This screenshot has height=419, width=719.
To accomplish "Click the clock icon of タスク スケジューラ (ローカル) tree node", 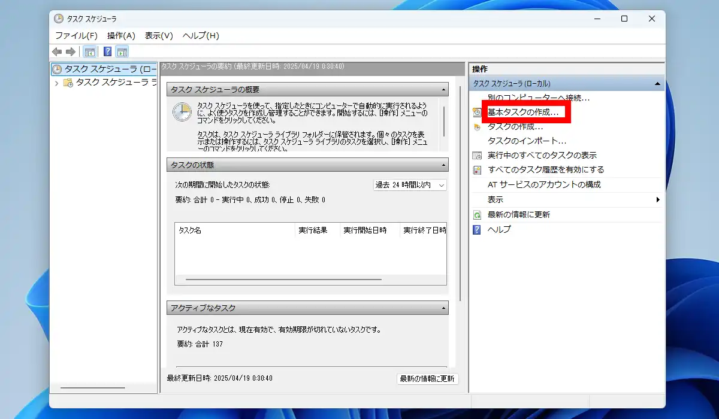I will coord(57,69).
